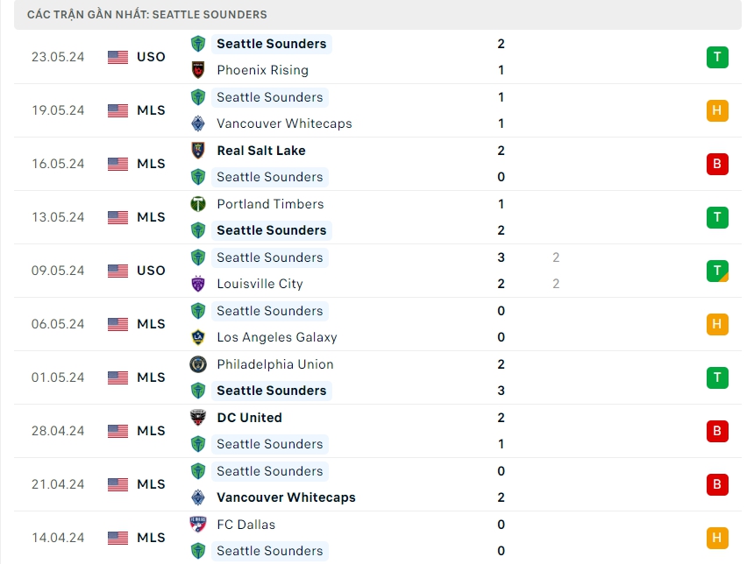Click the Real Salt Lake crest icon
Image resolution: width=754 pixels, height=564 pixels.
[x=198, y=151]
